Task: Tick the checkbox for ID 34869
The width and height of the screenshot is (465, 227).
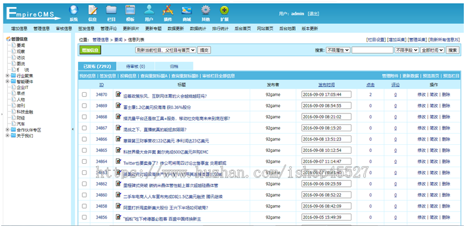Action: (x=84, y=106)
